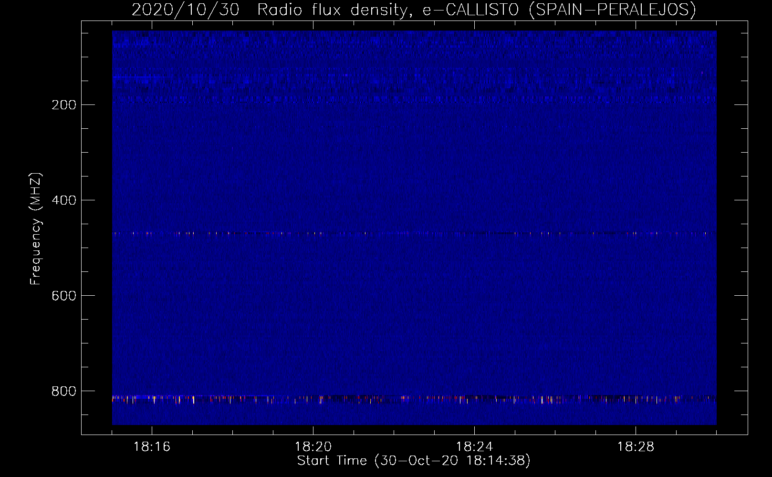This screenshot has width=772, height=477.
Task: Click the 18:28 time tick label
Action: (x=636, y=447)
